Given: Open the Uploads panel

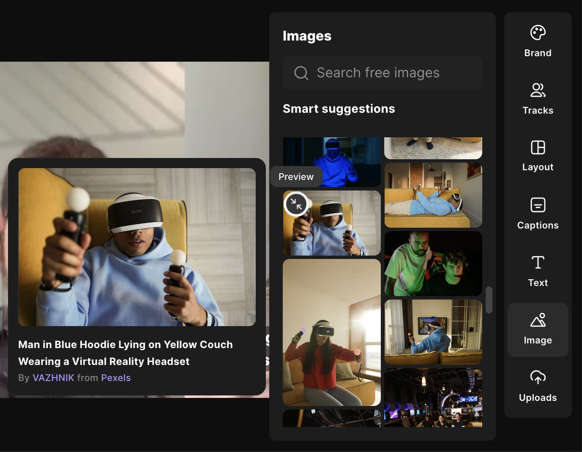Looking at the screenshot, I should [x=538, y=386].
